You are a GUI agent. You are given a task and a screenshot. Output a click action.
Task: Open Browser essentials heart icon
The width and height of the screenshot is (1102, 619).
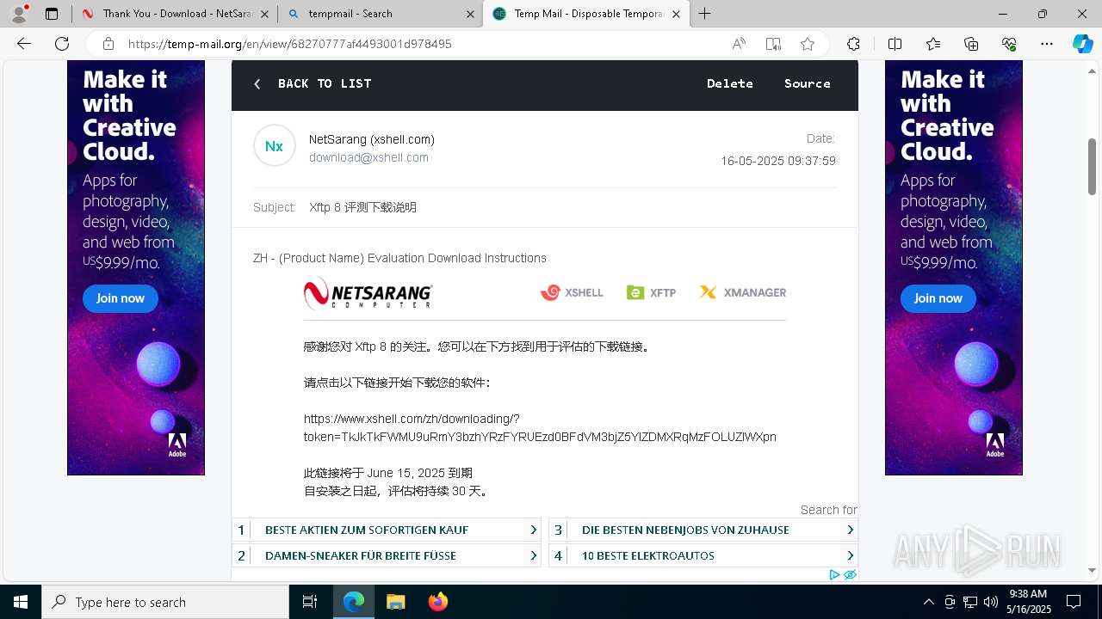pos(1009,44)
